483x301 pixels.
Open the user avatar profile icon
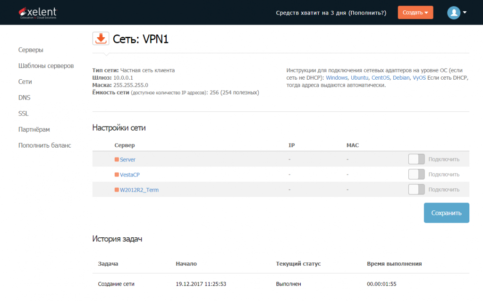tap(453, 13)
